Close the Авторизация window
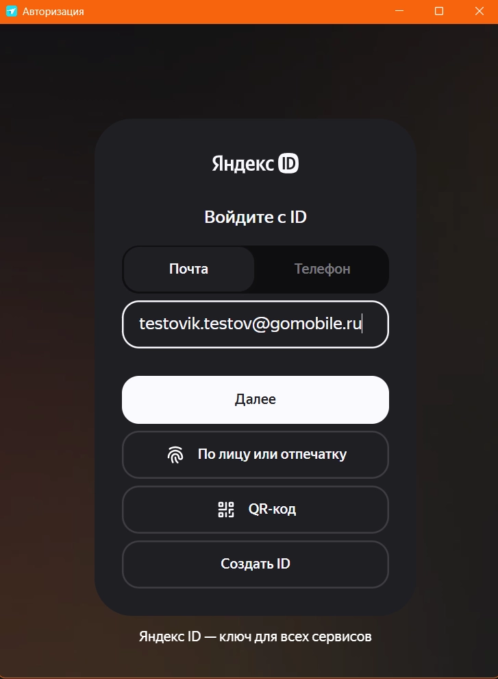Viewport: 498px width, 679px height. (x=479, y=11)
